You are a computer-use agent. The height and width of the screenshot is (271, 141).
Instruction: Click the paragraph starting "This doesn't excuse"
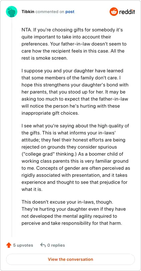pos(74,212)
